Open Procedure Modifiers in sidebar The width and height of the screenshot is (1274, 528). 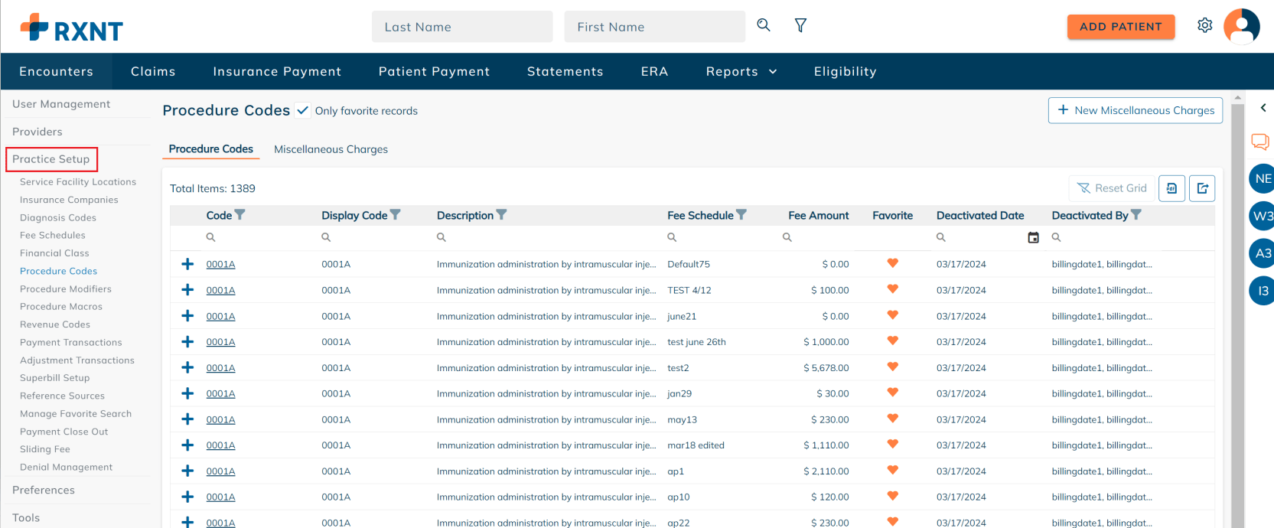coord(66,288)
